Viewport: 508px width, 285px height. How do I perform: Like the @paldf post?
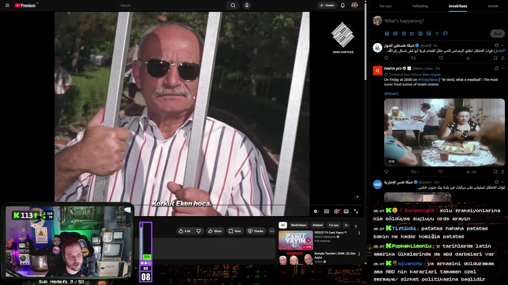click(441, 58)
